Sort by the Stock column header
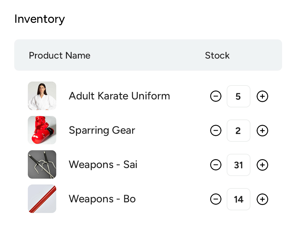This screenshot has height=239, width=296. click(x=217, y=55)
